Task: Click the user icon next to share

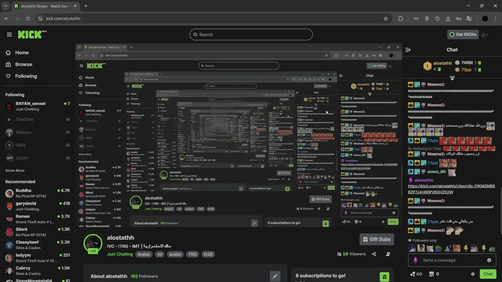Action: click(388, 254)
